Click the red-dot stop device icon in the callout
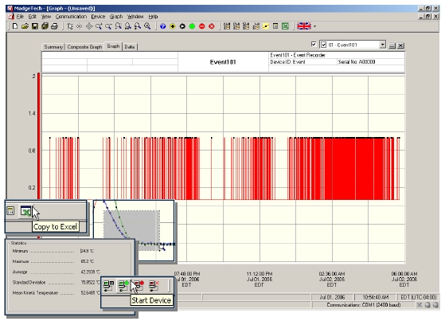Screen dimensions: 445x321 (139, 285)
